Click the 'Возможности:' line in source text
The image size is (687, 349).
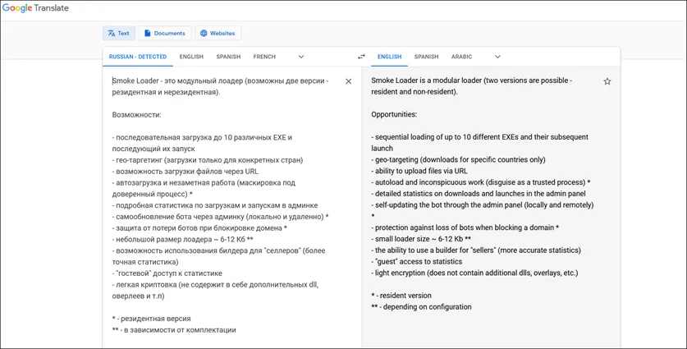137,115
